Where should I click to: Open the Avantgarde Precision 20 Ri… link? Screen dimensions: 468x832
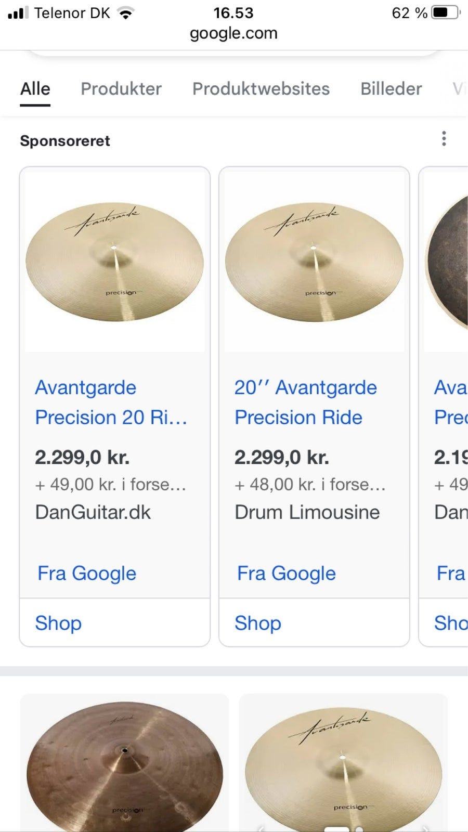click(x=111, y=402)
